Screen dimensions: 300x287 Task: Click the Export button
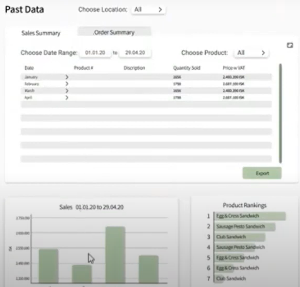pos(262,173)
